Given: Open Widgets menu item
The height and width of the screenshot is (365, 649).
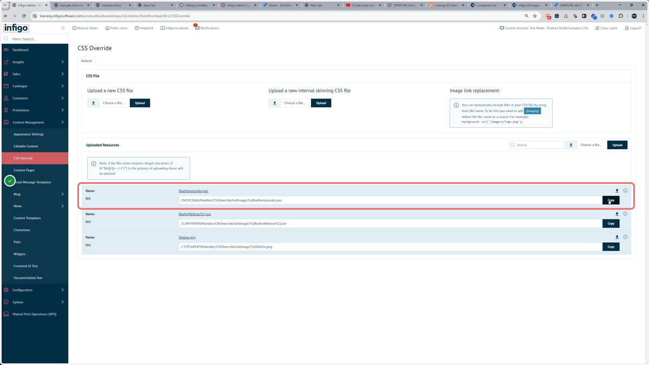Looking at the screenshot, I should 19,254.
